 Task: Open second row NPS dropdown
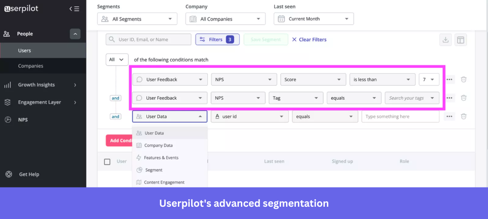pyautogui.click(x=238, y=98)
